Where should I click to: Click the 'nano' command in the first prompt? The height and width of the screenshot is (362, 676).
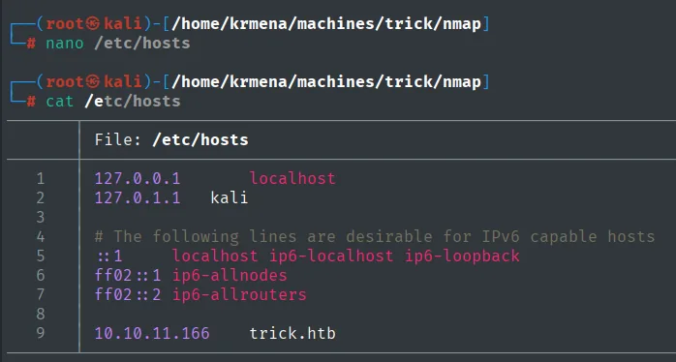click(65, 44)
